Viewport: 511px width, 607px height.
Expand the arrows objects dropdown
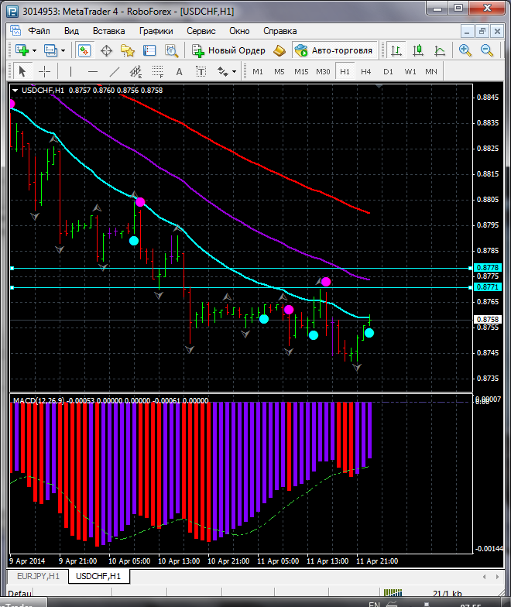(x=234, y=71)
